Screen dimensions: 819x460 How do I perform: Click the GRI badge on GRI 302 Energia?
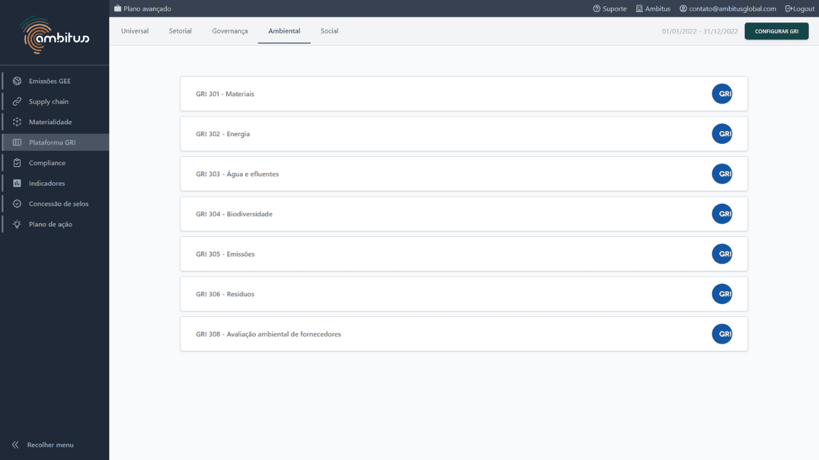click(x=722, y=134)
